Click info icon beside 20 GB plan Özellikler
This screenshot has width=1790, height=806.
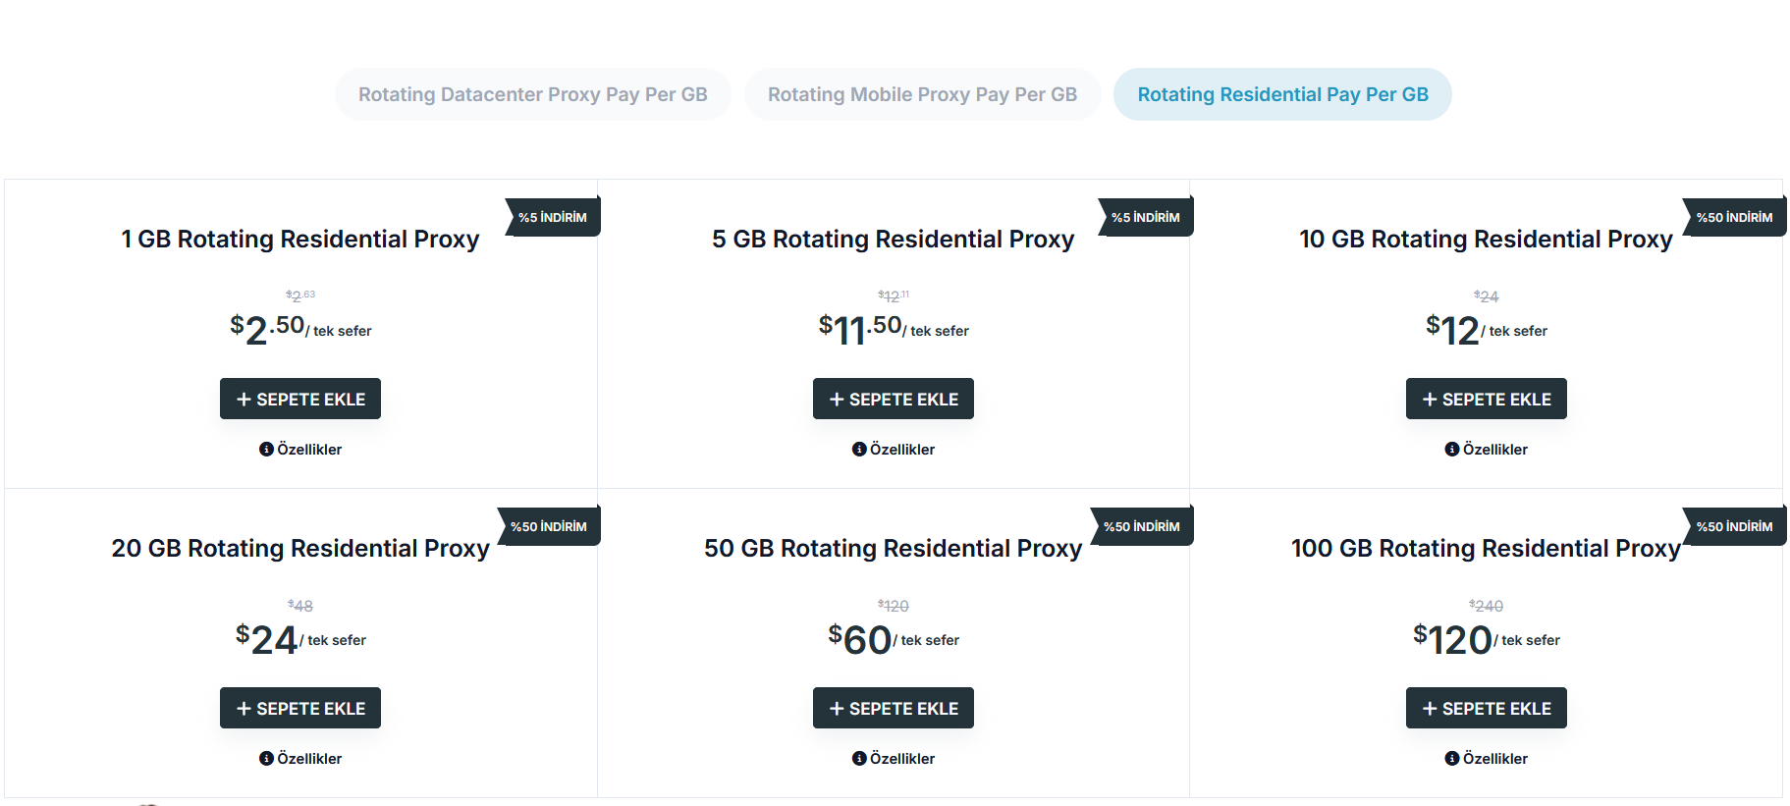point(266,759)
